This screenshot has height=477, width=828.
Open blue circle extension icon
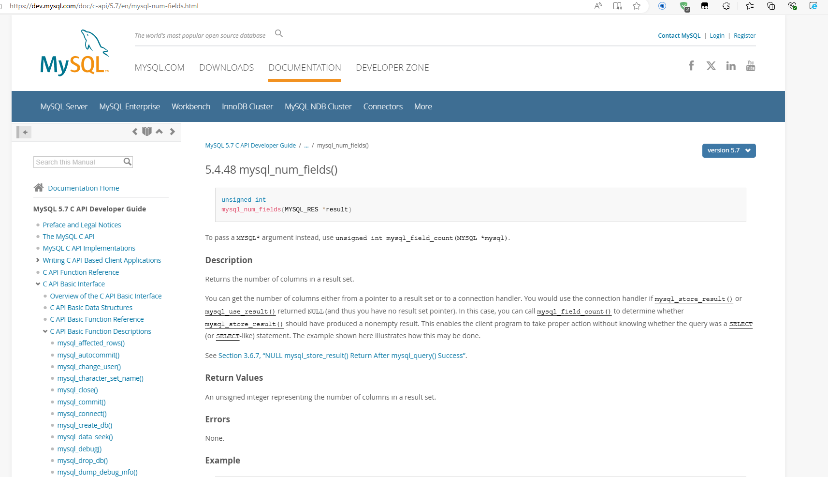[662, 6]
